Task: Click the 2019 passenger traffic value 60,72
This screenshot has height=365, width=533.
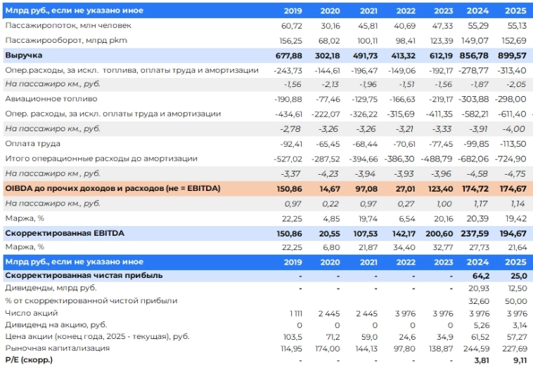Action: point(291,25)
